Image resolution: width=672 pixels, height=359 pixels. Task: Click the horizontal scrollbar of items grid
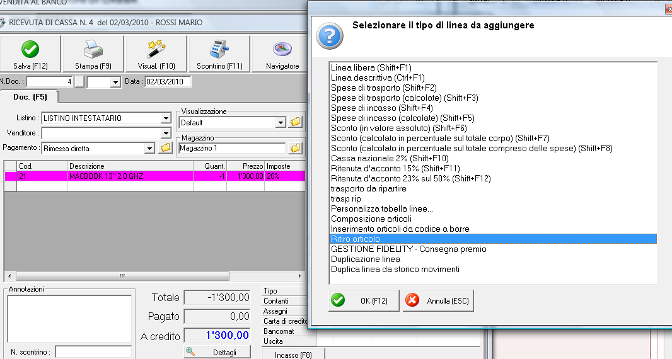click(x=122, y=276)
